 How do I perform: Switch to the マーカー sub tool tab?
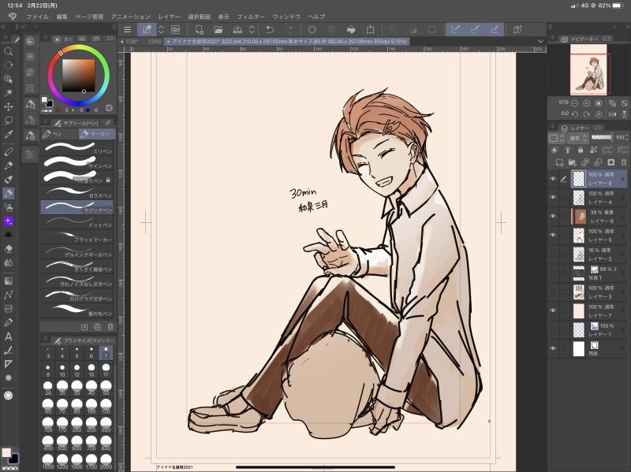(x=97, y=135)
